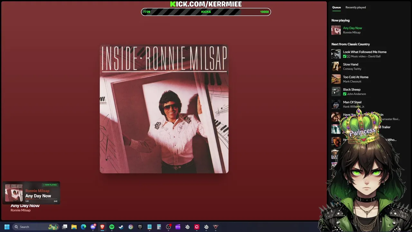The width and height of the screenshot is (412, 232).
Task: Click the Man Of Steel album thumbnail
Action: 336,104
